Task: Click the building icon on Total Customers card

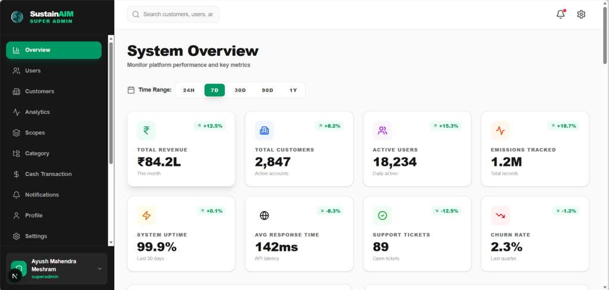Action: click(x=265, y=131)
